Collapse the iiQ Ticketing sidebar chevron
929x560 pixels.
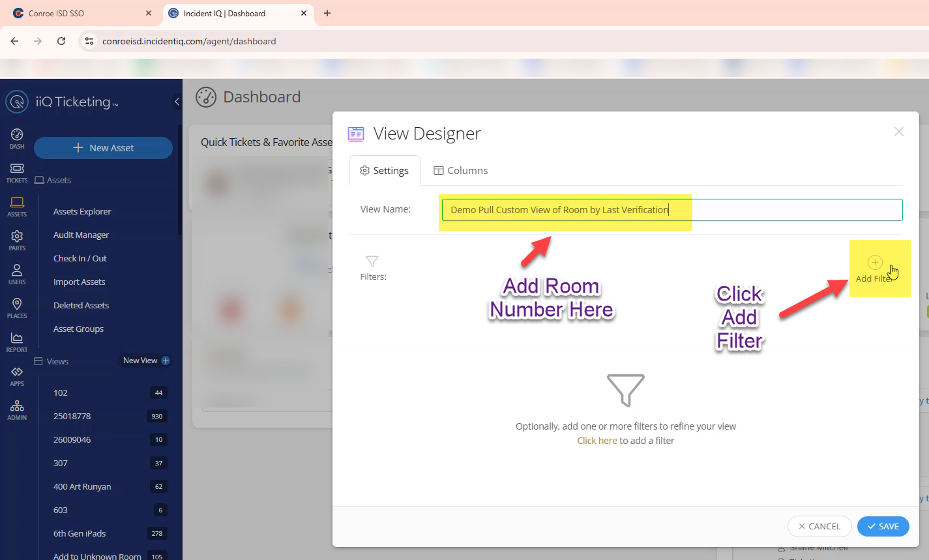coord(175,102)
